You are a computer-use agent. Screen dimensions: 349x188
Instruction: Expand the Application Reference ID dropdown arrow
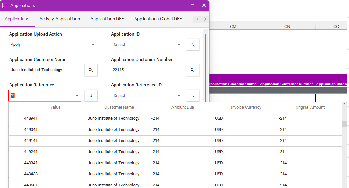179,96
